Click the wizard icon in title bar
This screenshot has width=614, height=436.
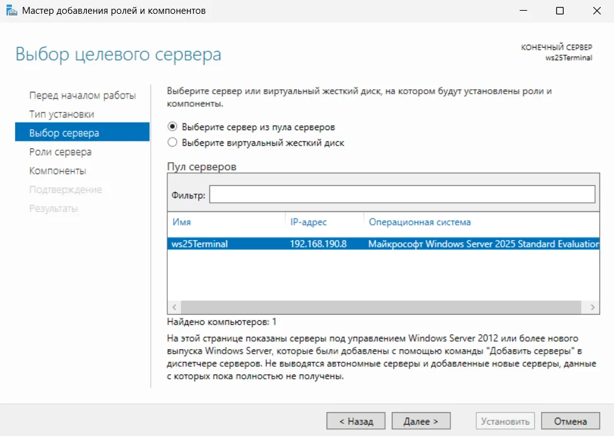[x=12, y=10]
